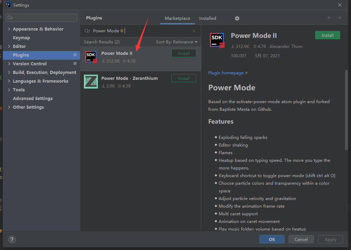Click the settings search magnifier icon
This screenshot has height=250, width=351.
coord(10,18)
